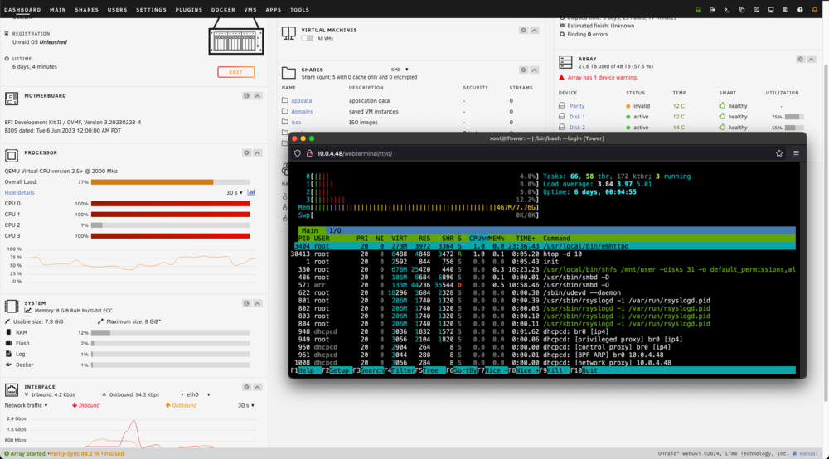Viewport: 829px width, 459px height.
Task: Open the orange notifications bell
Action: coord(814,10)
